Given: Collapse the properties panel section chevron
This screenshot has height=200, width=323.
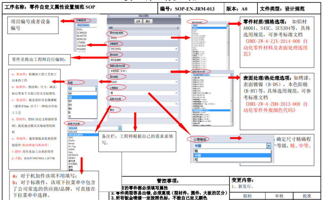Looking at the screenshot, I should (177, 28).
